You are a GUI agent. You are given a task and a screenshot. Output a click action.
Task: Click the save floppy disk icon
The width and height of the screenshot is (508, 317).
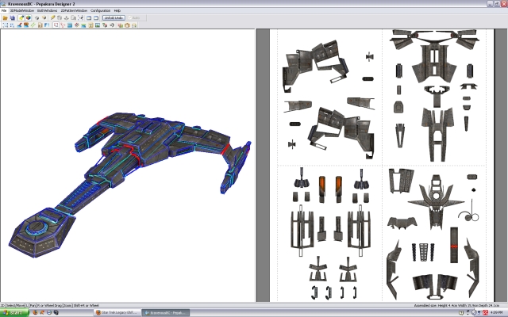click(x=13, y=17)
